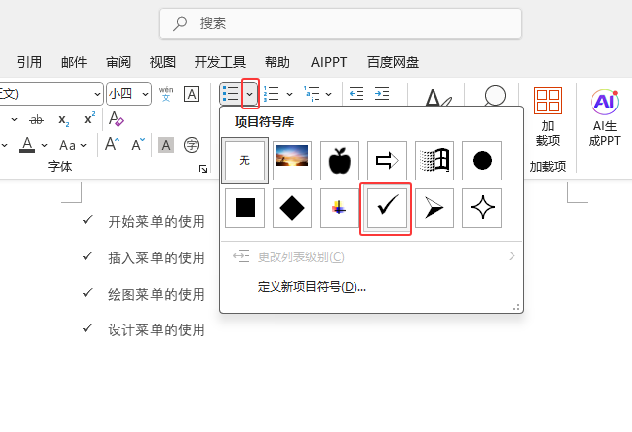The image size is (632, 432).
Task: Click the text 绘图菜单的使用
Action: 156,294
